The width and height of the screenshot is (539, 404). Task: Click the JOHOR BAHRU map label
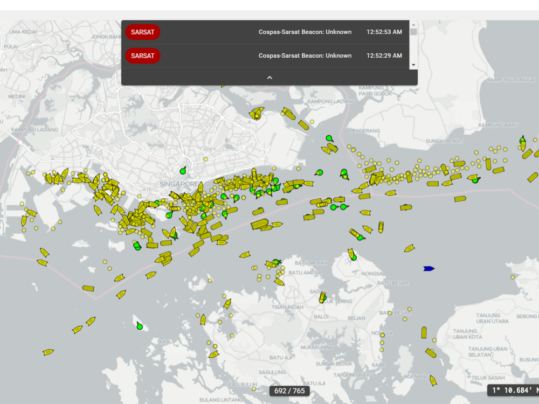[x=106, y=37]
